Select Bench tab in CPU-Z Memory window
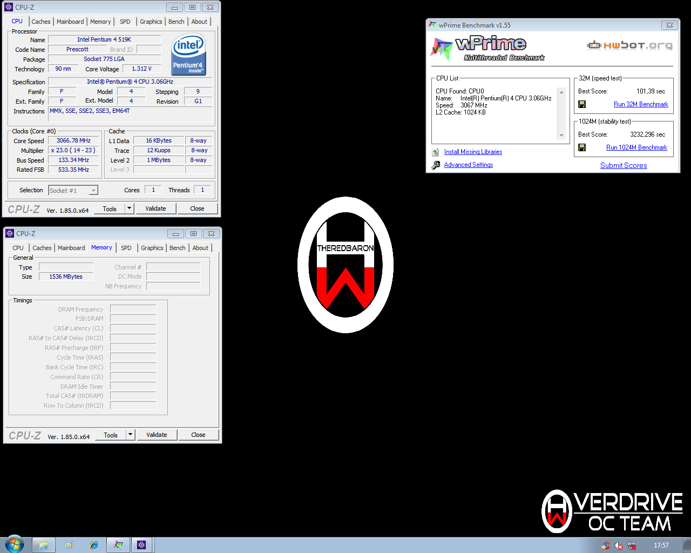The image size is (691, 553). [178, 248]
